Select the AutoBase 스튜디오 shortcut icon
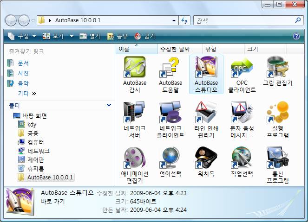 pos(206,67)
